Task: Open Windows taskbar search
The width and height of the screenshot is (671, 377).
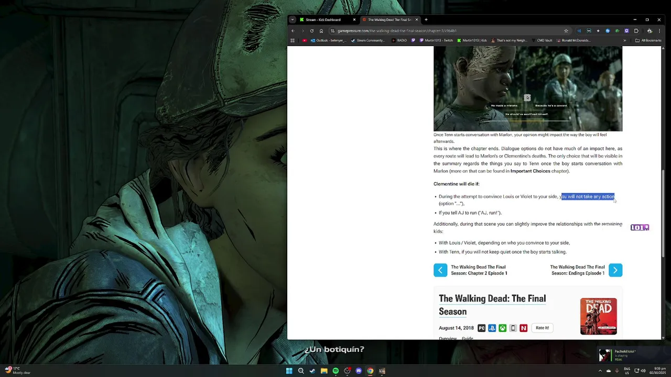Action: point(301,371)
